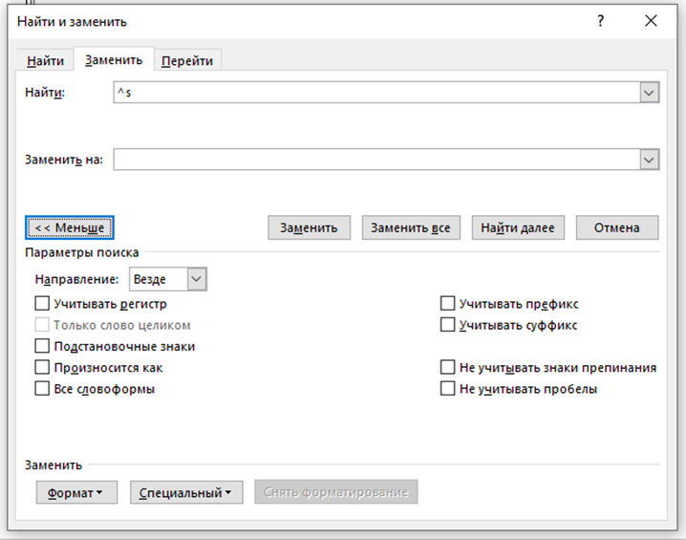Click the help question mark icon
686x540 pixels.
click(x=601, y=21)
